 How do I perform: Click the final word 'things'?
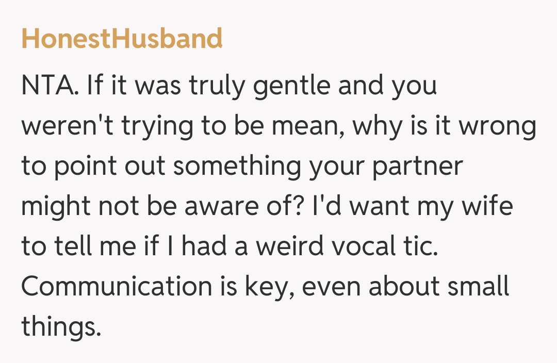[60, 326]
